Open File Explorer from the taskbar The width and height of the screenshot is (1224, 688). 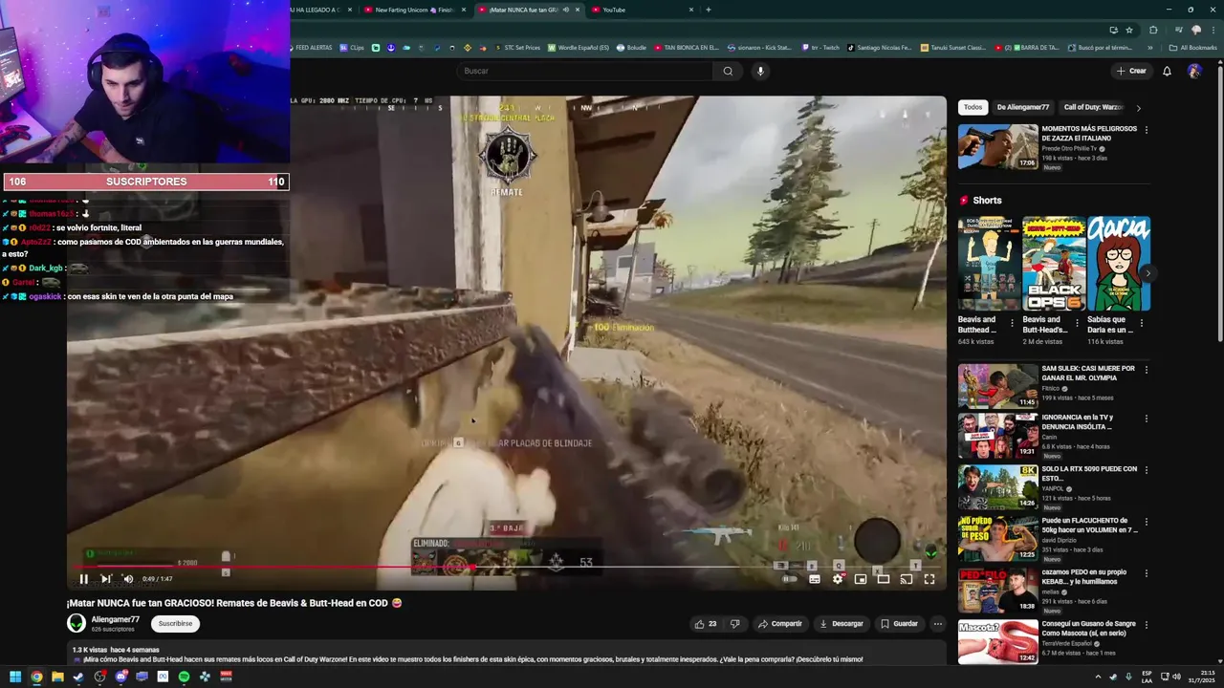pos(57,677)
